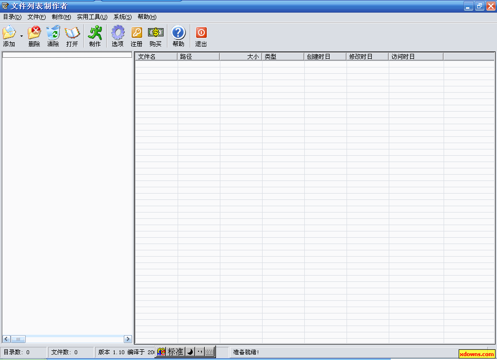Screen dimensions: 497x360
Task: Open 选项 (Options) gear icon
Action: point(117,33)
